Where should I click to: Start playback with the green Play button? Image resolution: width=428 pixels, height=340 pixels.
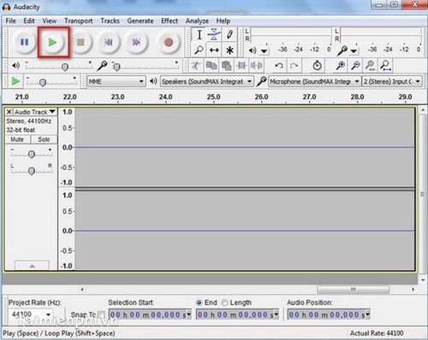click(53, 43)
